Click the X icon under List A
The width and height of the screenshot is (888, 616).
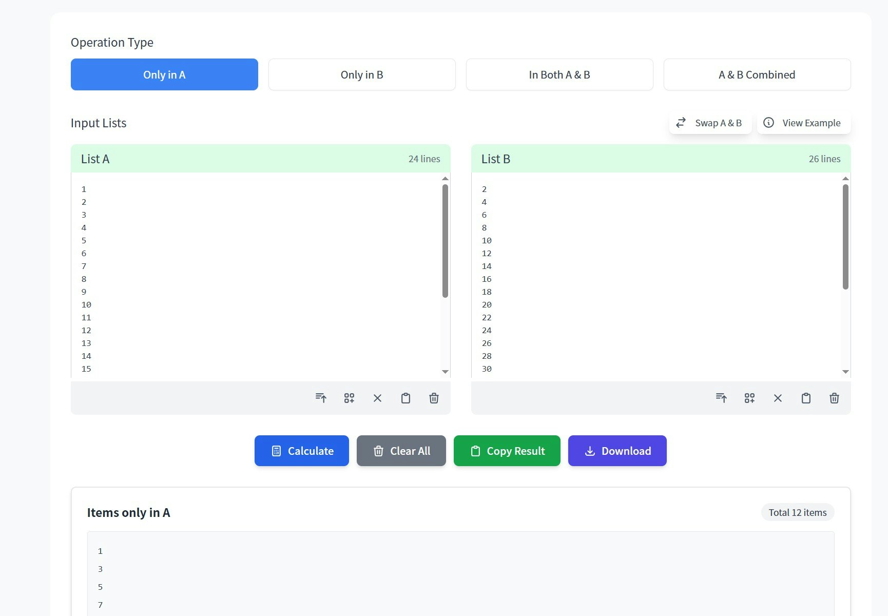[377, 398]
